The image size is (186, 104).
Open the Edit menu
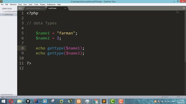[x=7, y=4]
